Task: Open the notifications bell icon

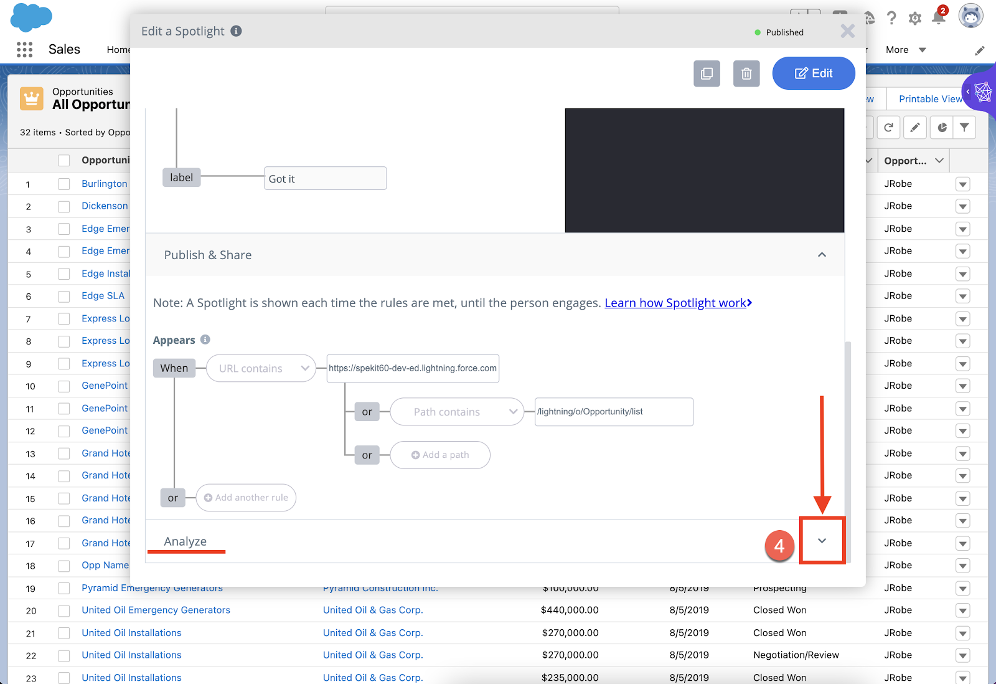Action: point(939,17)
